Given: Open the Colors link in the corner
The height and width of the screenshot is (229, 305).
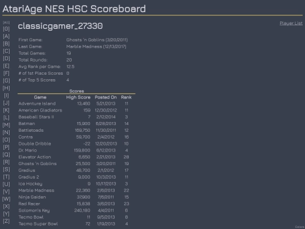Looking at the screenshot, I should coord(300,227).
